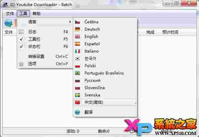Click the Chinese flag icon
This screenshot has width=199, height=137.
pos(77,103)
